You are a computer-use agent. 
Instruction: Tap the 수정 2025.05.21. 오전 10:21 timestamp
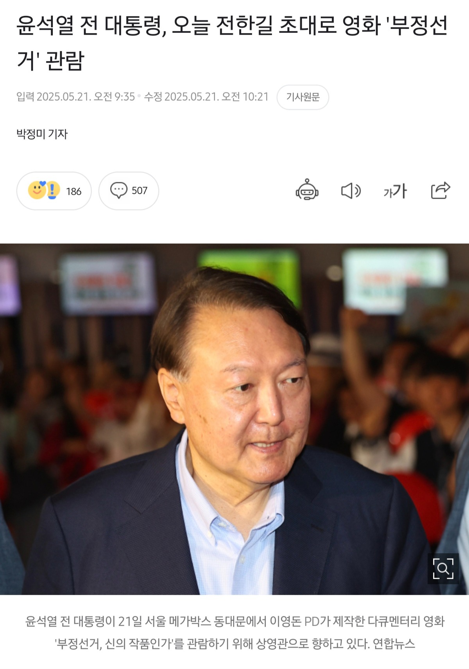206,97
